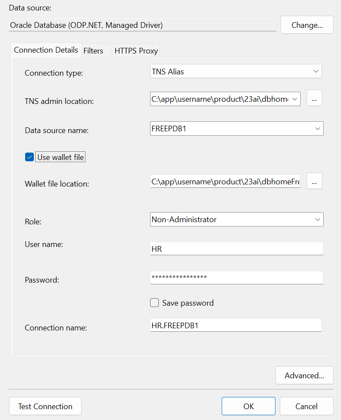Expand the Data source name dropdown

click(x=316, y=128)
